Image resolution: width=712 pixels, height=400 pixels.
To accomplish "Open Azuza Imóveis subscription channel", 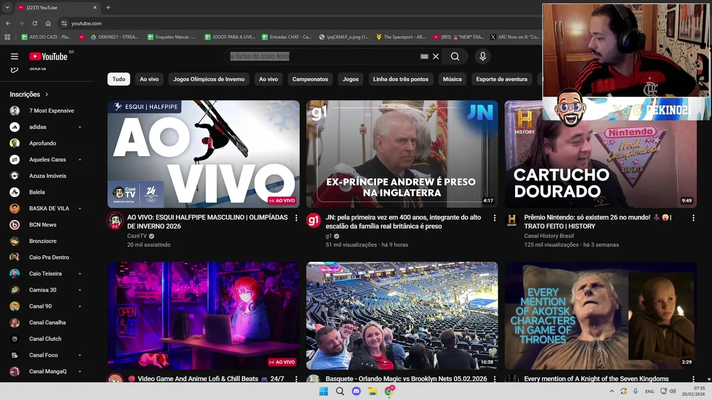I will pos(47,176).
